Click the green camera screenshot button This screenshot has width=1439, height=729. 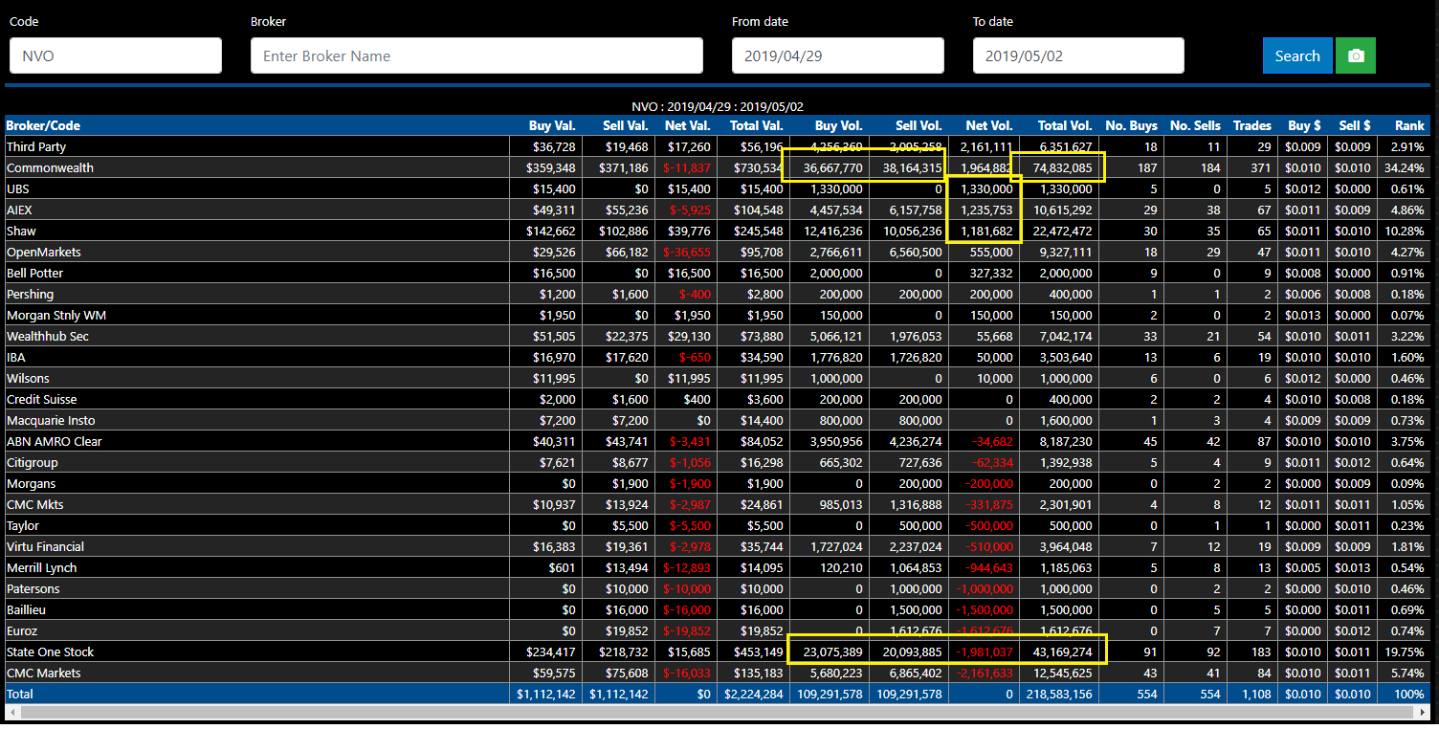coord(1355,55)
